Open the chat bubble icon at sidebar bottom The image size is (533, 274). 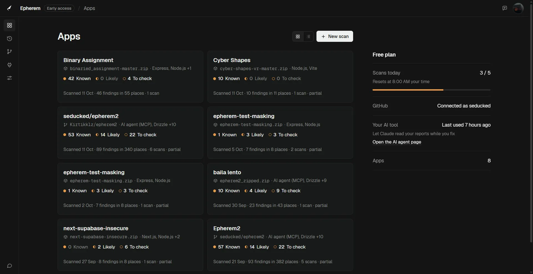[x=9, y=266]
